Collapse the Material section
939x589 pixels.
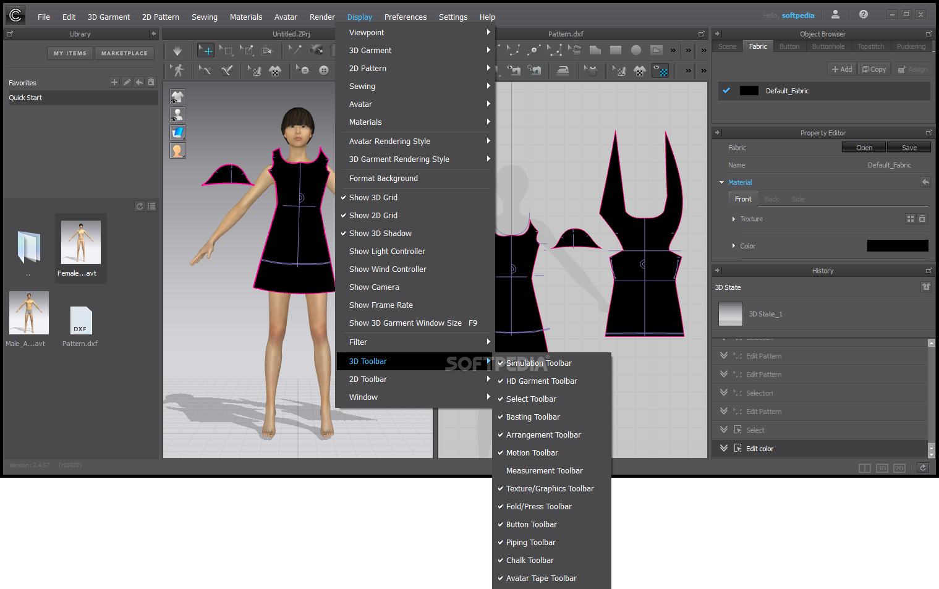721,182
